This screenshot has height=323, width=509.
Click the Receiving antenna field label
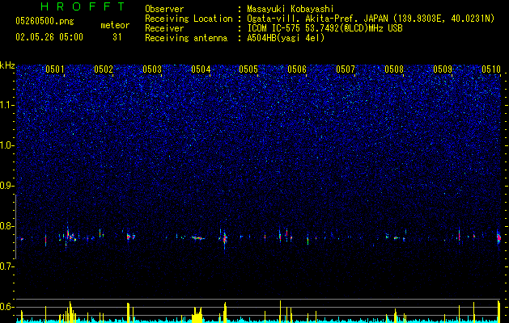tap(186, 38)
